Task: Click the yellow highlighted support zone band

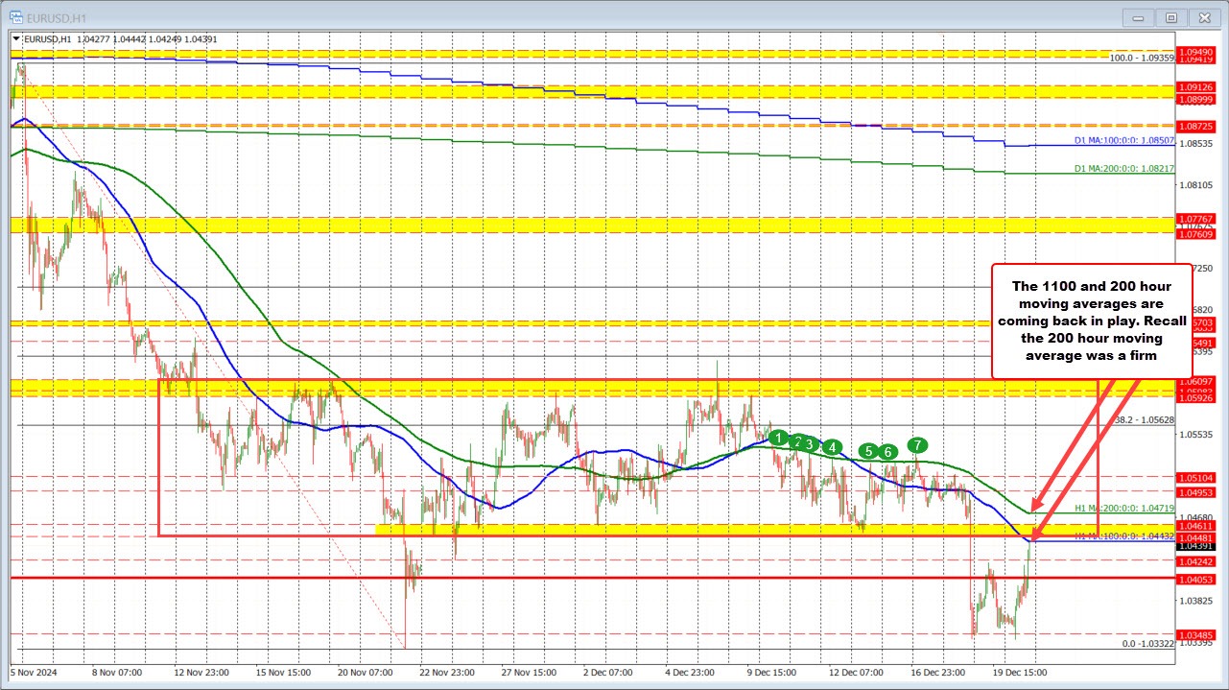Action: 672,528
